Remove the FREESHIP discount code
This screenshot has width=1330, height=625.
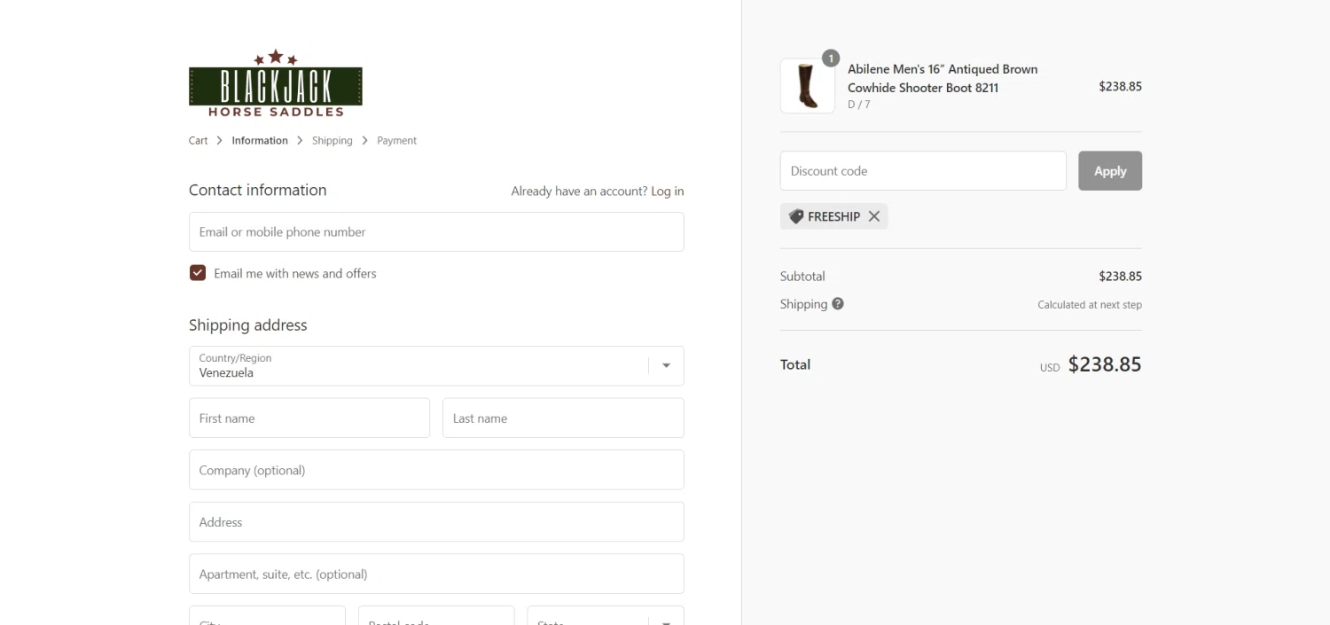point(874,216)
